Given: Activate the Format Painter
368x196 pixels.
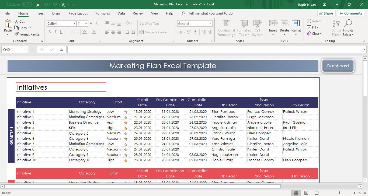Looking at the screenshot, I should [28, 34].
